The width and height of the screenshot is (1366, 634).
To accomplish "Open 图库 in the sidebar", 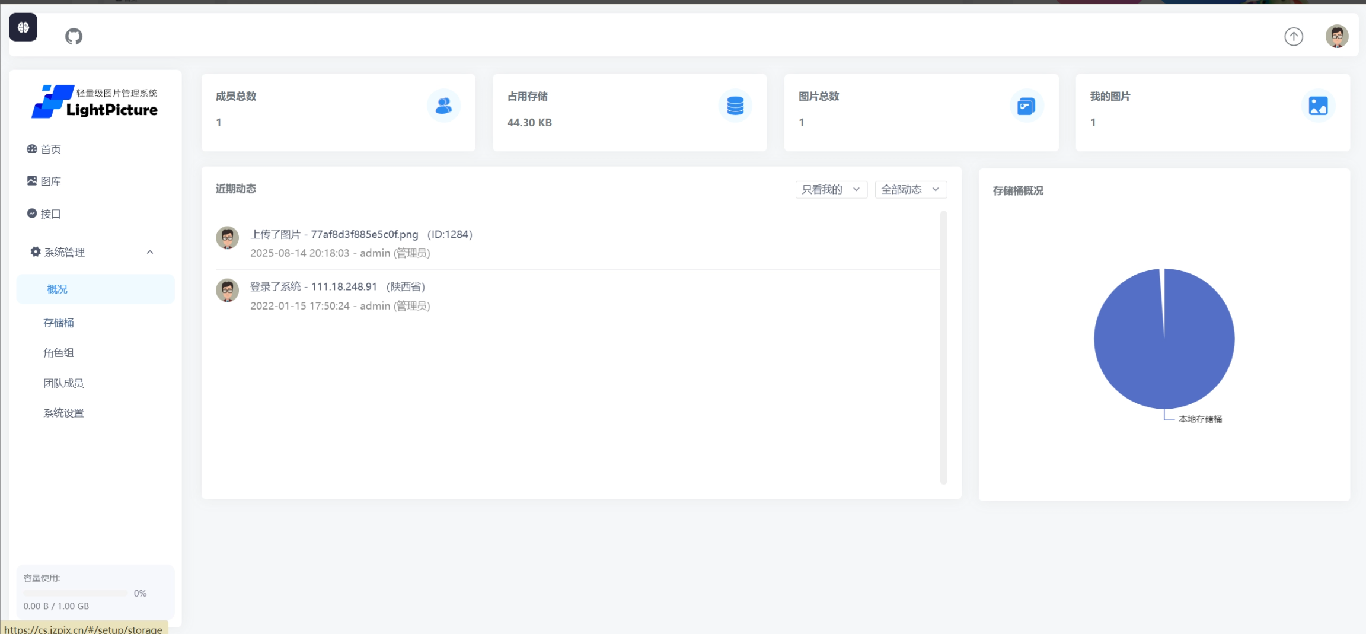I will click(50, 181).
